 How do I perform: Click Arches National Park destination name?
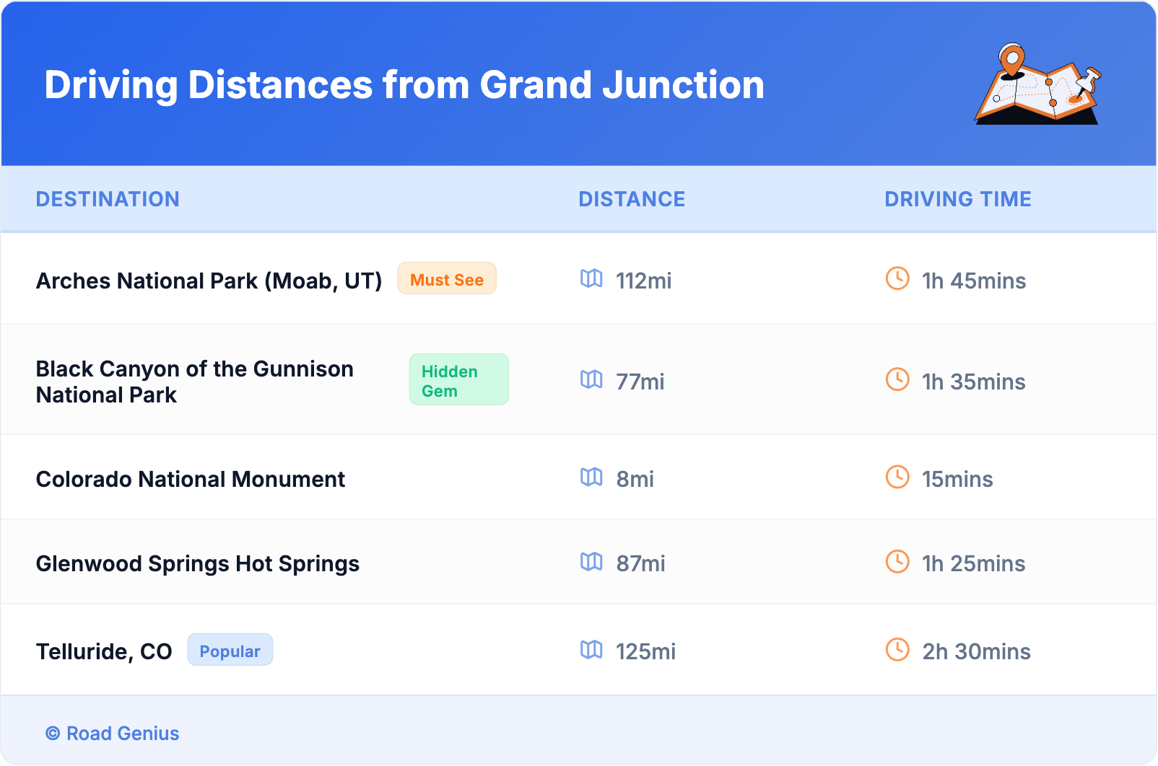coord(209,281)
